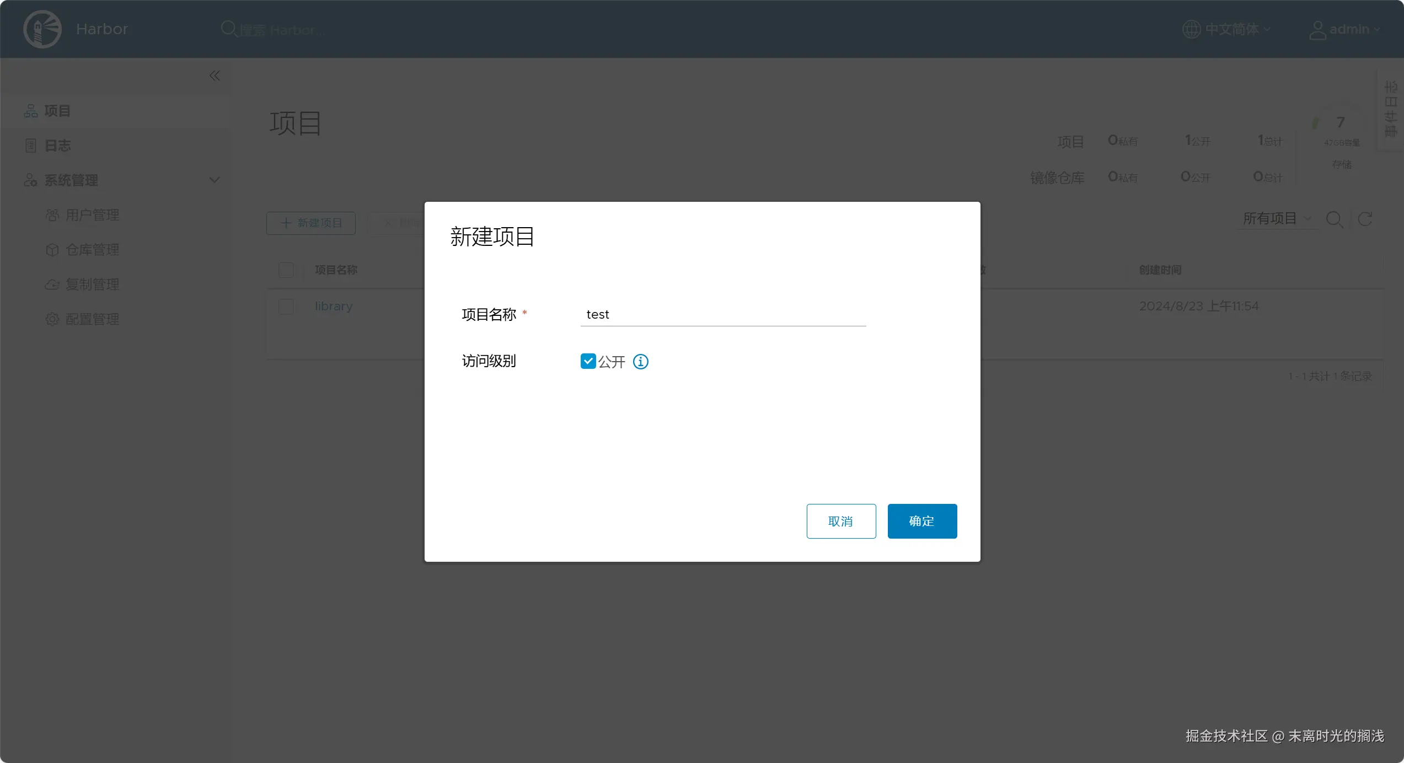Click the globe language icon
Viewport: 1404px width, 763px height.
(1191, 29)
